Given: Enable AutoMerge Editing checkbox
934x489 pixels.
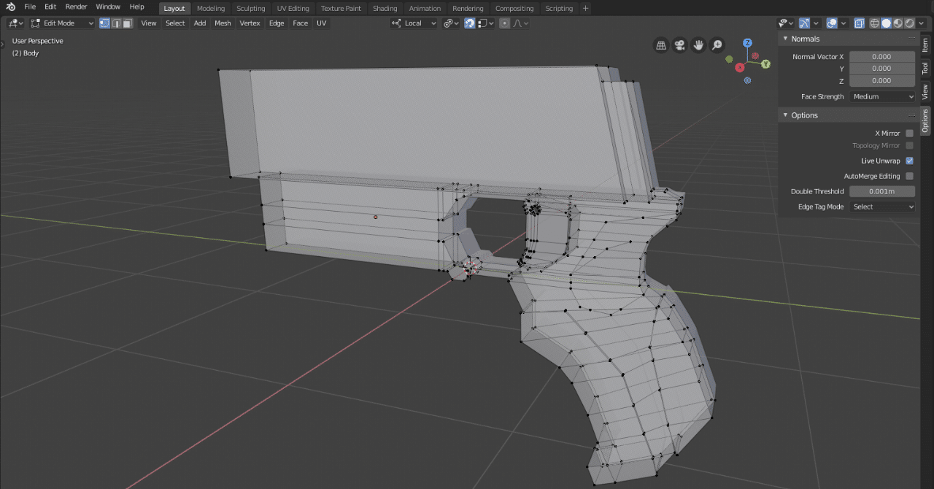Looking at the screenshot, I should coord(909,176).
